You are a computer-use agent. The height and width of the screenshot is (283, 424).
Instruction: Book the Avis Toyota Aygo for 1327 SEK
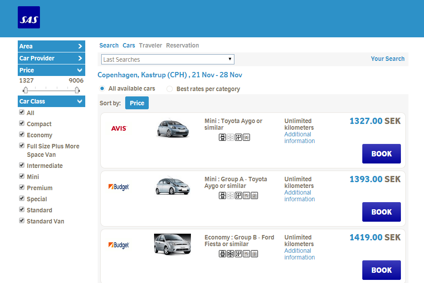[x=381, y=154]
